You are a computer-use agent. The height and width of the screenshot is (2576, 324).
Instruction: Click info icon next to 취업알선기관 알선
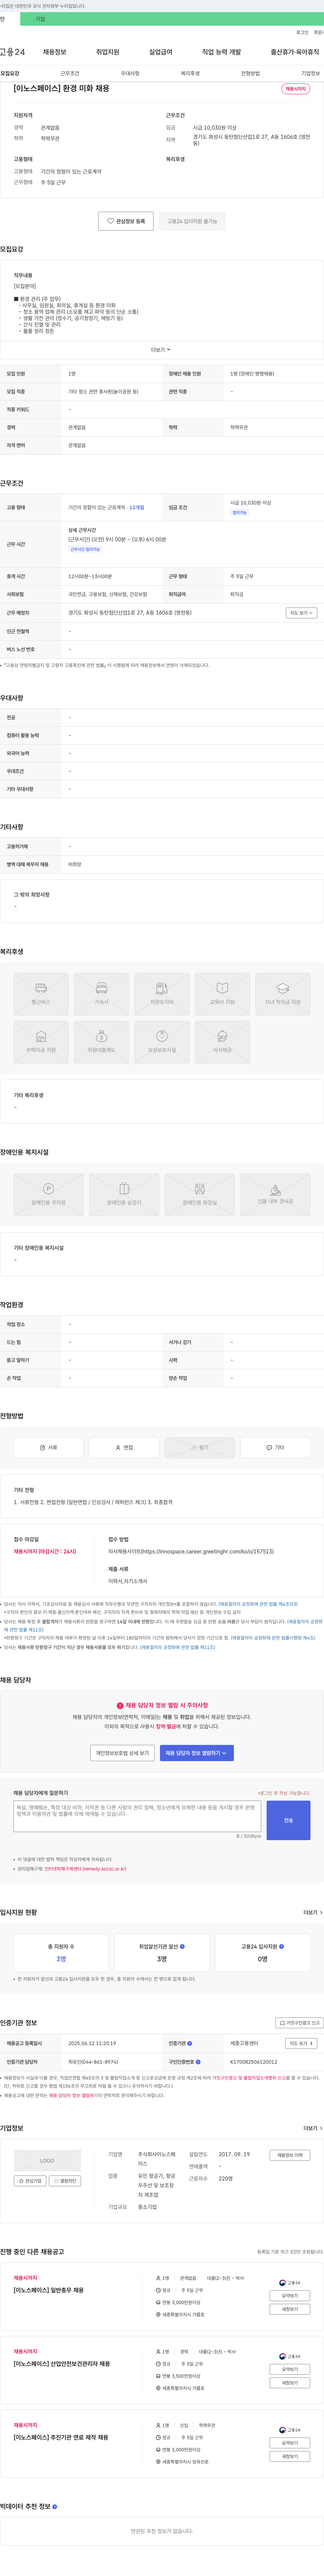click(182, 1946)
